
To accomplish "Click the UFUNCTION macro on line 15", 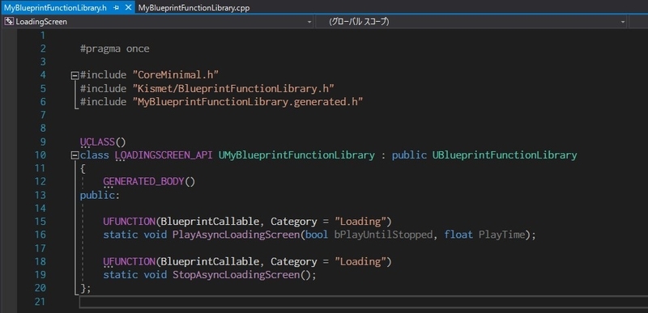I will 129,222.
